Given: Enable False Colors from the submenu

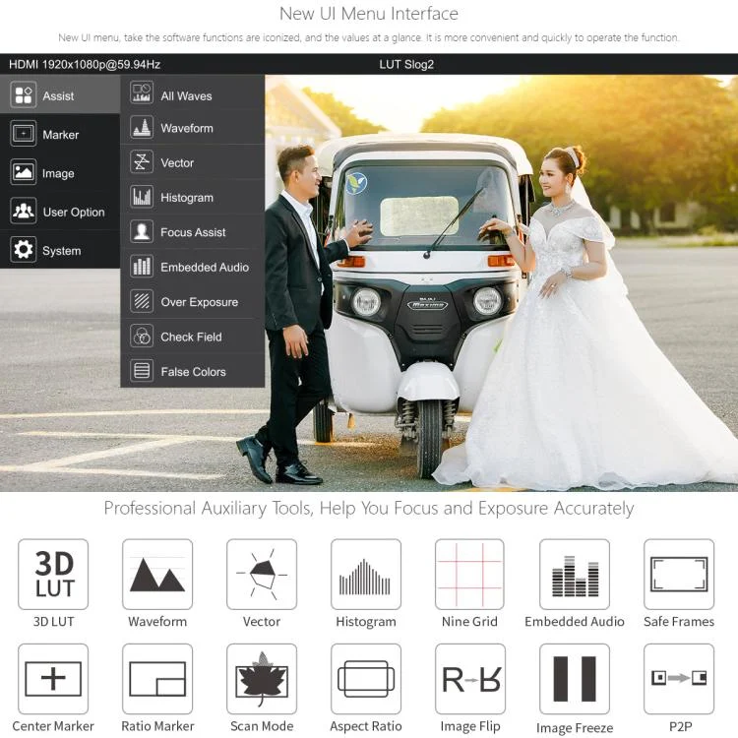Looking at the screenshot, I should (x=192, y=372).
